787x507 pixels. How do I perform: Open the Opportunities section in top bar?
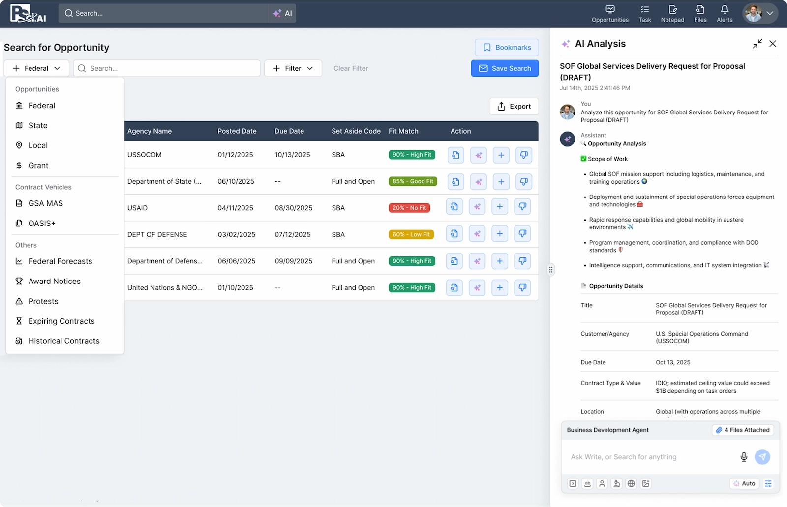tap(610, 14)
